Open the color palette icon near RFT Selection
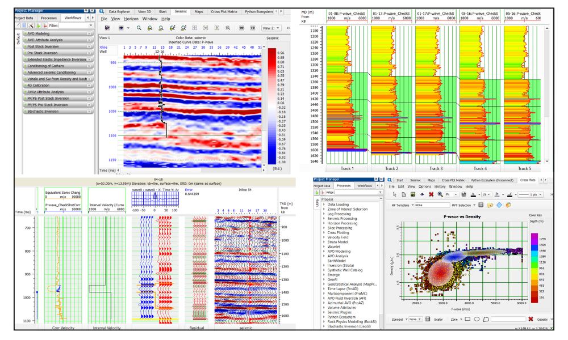 (x=508, y=205)
